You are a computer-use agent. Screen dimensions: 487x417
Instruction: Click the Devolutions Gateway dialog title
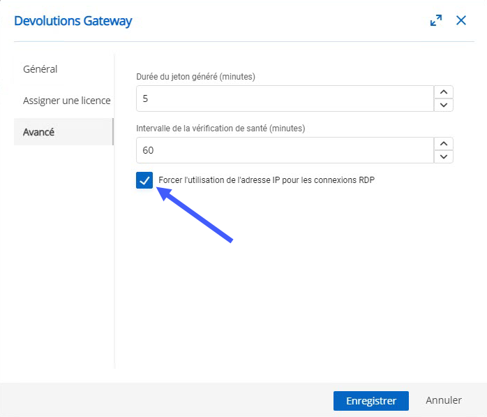73,21
